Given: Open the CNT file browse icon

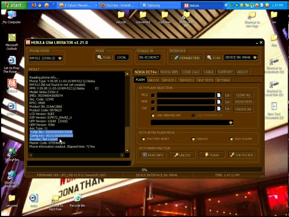Looking at the screenshot, I should tap(219, 108).
